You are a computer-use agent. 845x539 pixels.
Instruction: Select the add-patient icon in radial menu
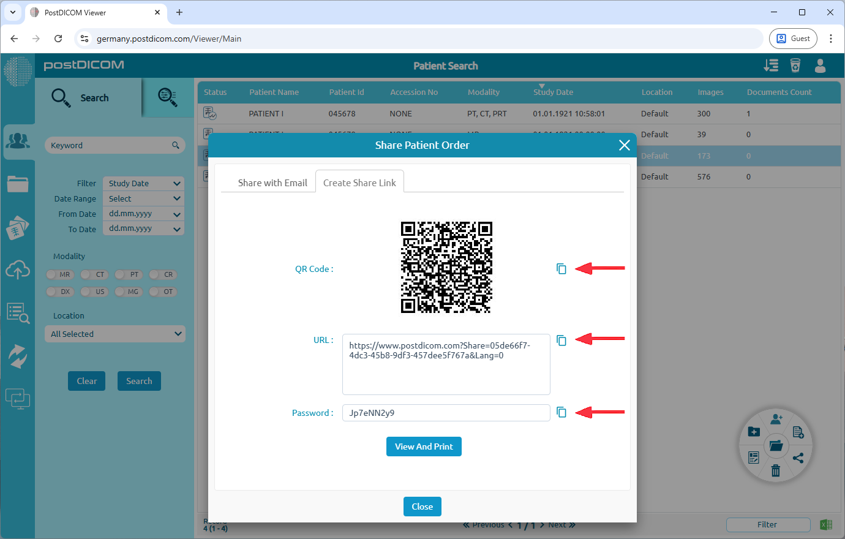tap(776, 418)
